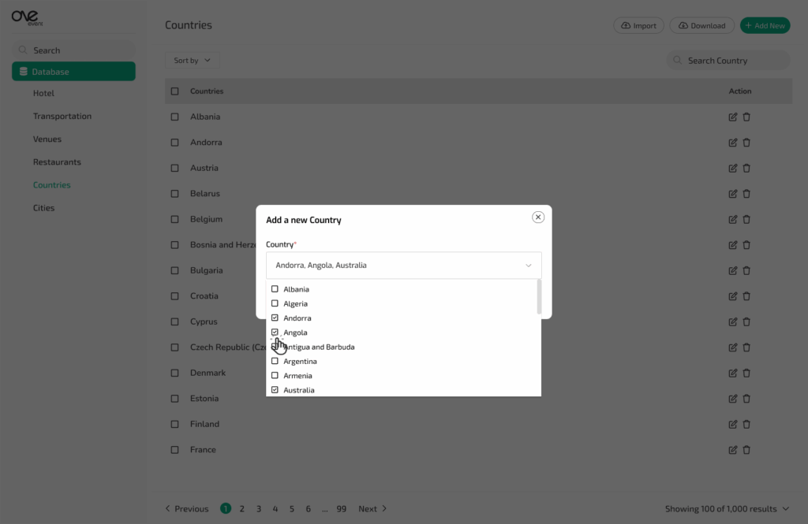The width and height of the screenshot is (808, 524).
Task: Click the edit icon for Belarus row
Action: tap(732, 194)
